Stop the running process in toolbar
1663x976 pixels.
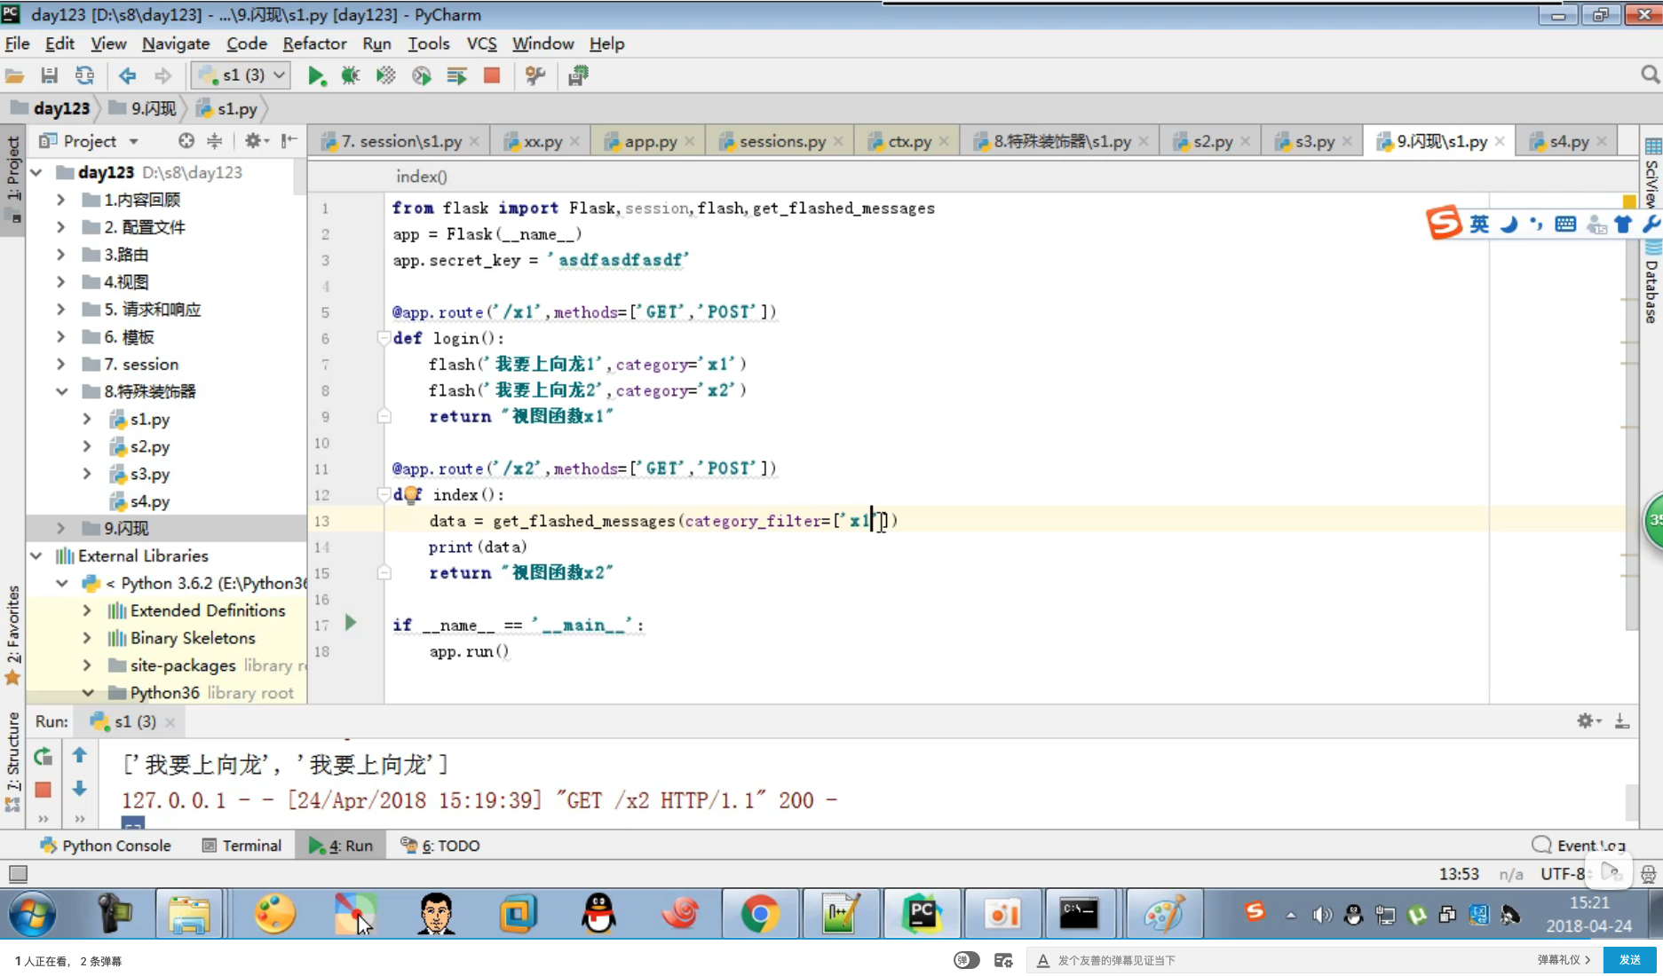pos(492,75)
